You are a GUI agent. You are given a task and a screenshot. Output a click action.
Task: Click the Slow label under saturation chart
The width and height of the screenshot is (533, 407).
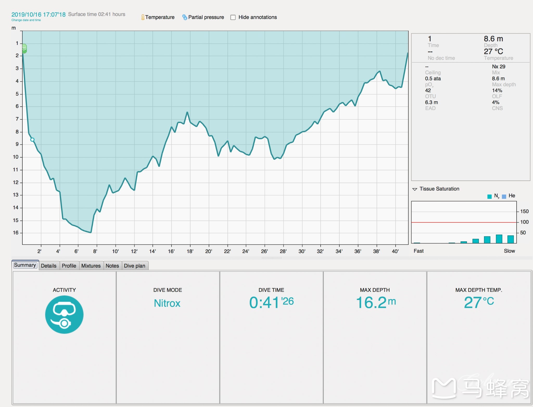pyautogui.click(x=509, y=251)
